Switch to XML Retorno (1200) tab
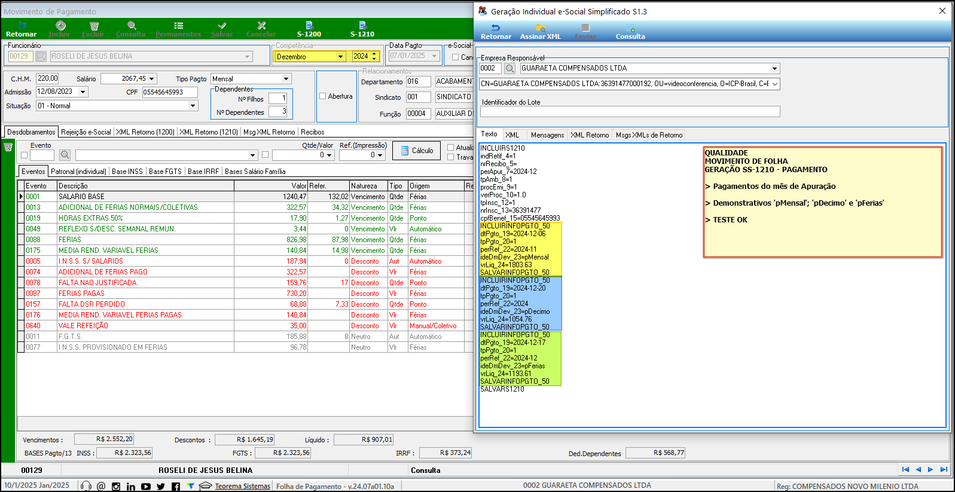955x492 pixels. pos(145,132)
